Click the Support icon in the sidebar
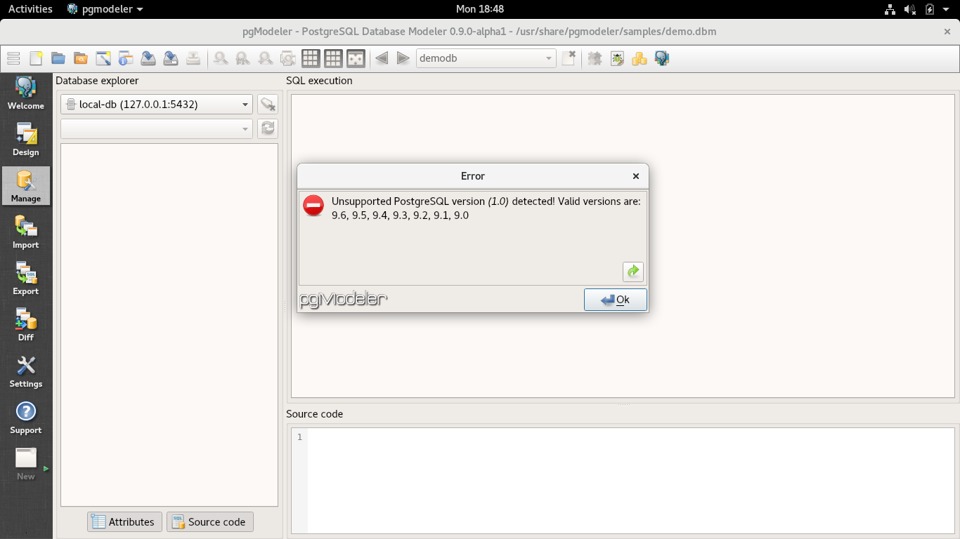Screen dimensions: 960x539 [25, 415]
